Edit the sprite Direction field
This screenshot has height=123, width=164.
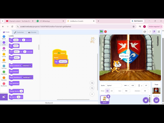(145, 91)
